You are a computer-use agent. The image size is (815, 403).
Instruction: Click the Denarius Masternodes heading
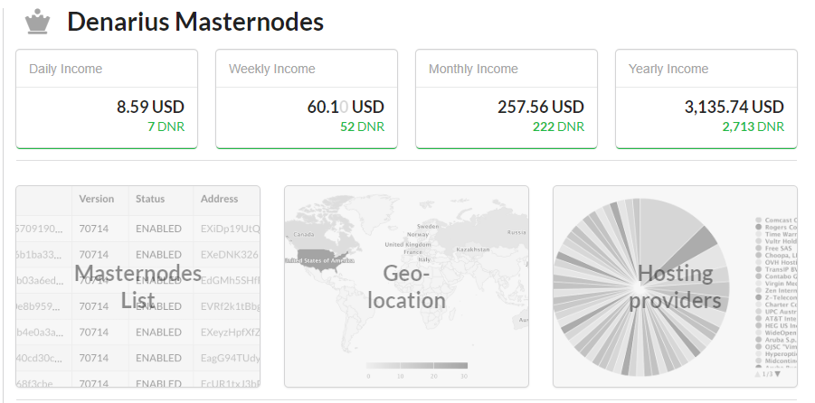[195, 23]
